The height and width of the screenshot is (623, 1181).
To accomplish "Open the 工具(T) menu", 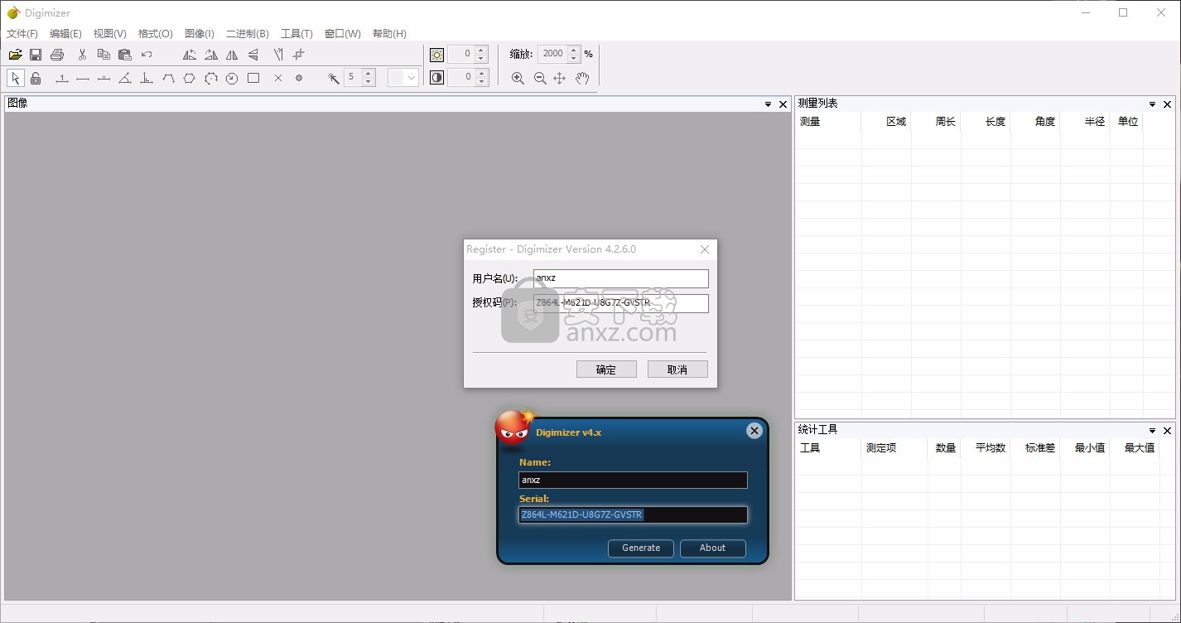I will [296, 34].
